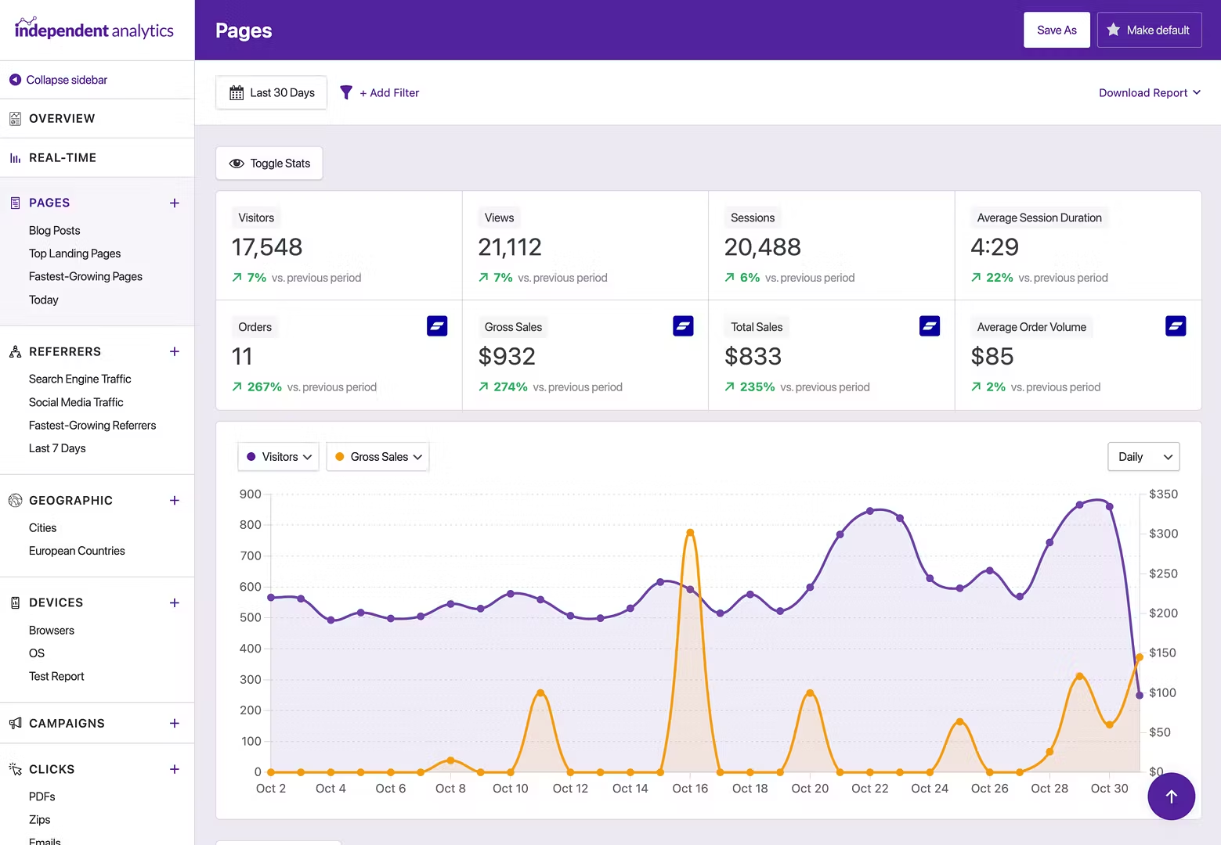Click the Make default star toggle

pos(1114,30)
